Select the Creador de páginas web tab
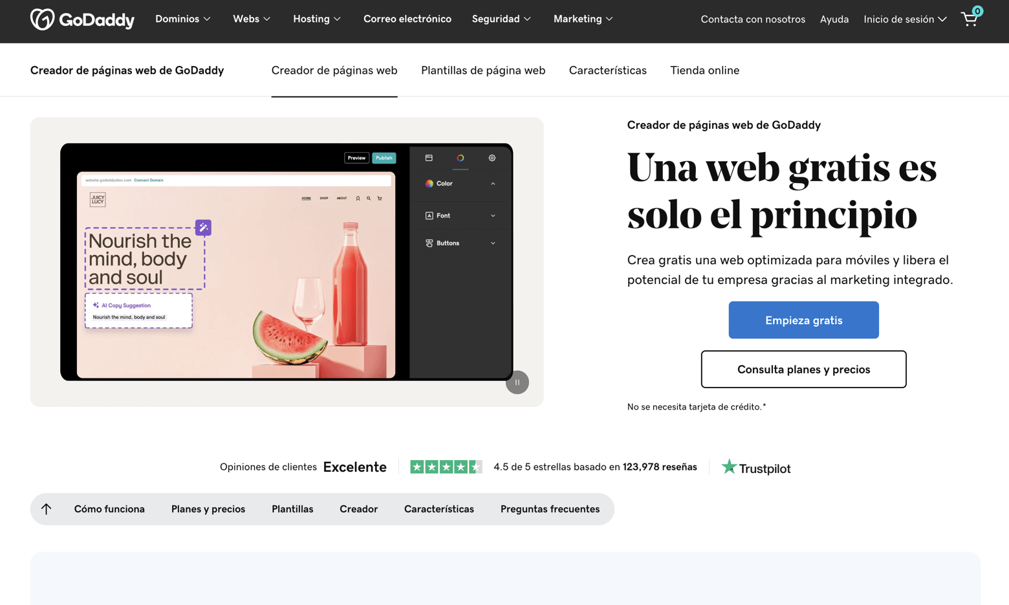The height and width of the screenshot is (605, 1009). [x=334, y=71]
